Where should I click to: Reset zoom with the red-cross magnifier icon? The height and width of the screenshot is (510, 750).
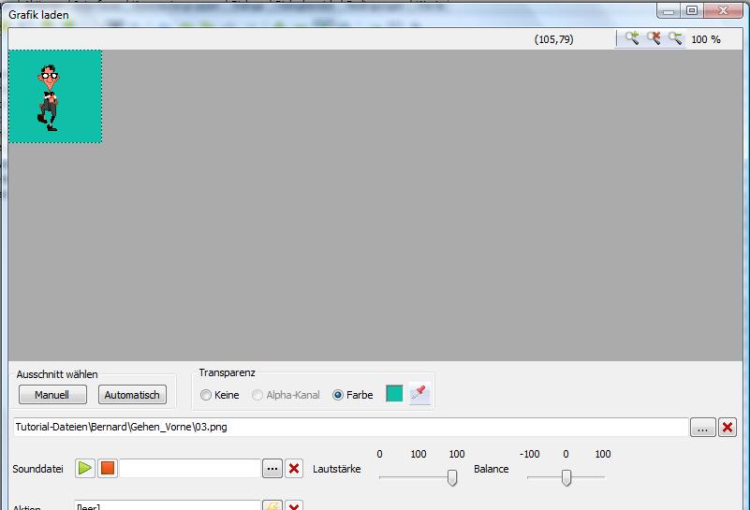654,38
